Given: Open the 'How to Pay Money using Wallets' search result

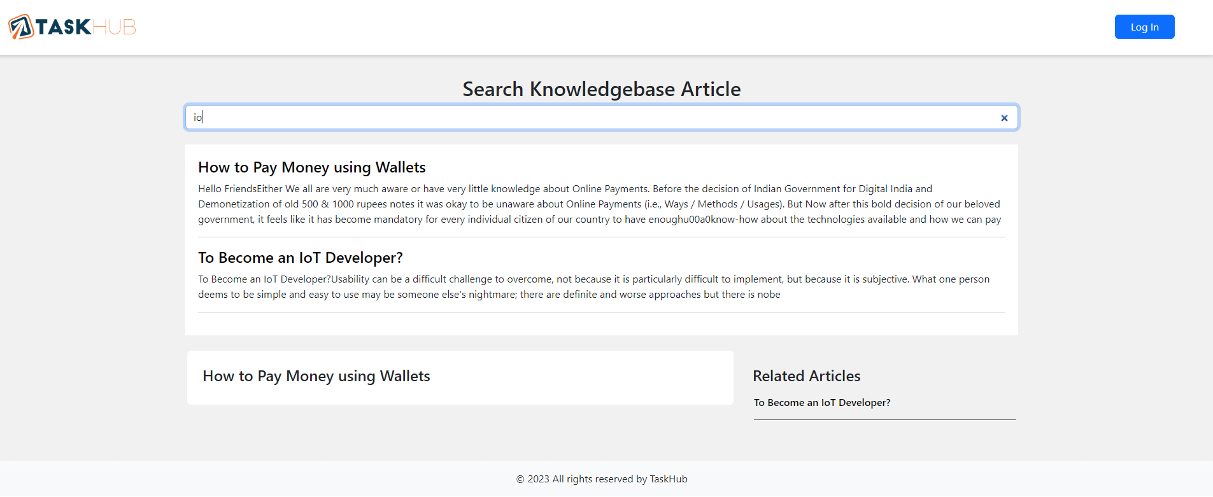Looking at the screenshot, I should click(311, 167).
